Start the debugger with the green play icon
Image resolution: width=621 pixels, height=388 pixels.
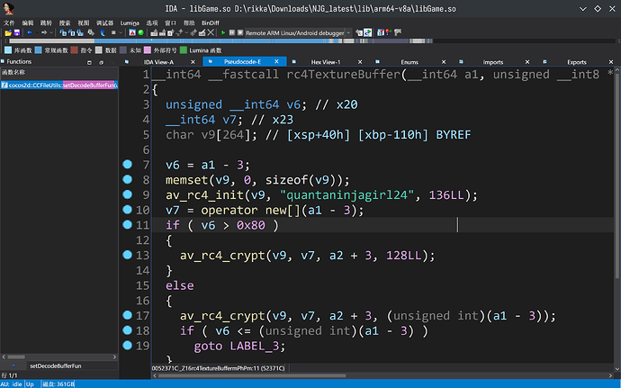223,33
